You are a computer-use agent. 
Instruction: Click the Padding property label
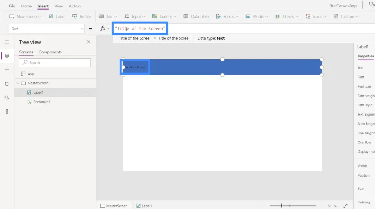tap(364, 202)
